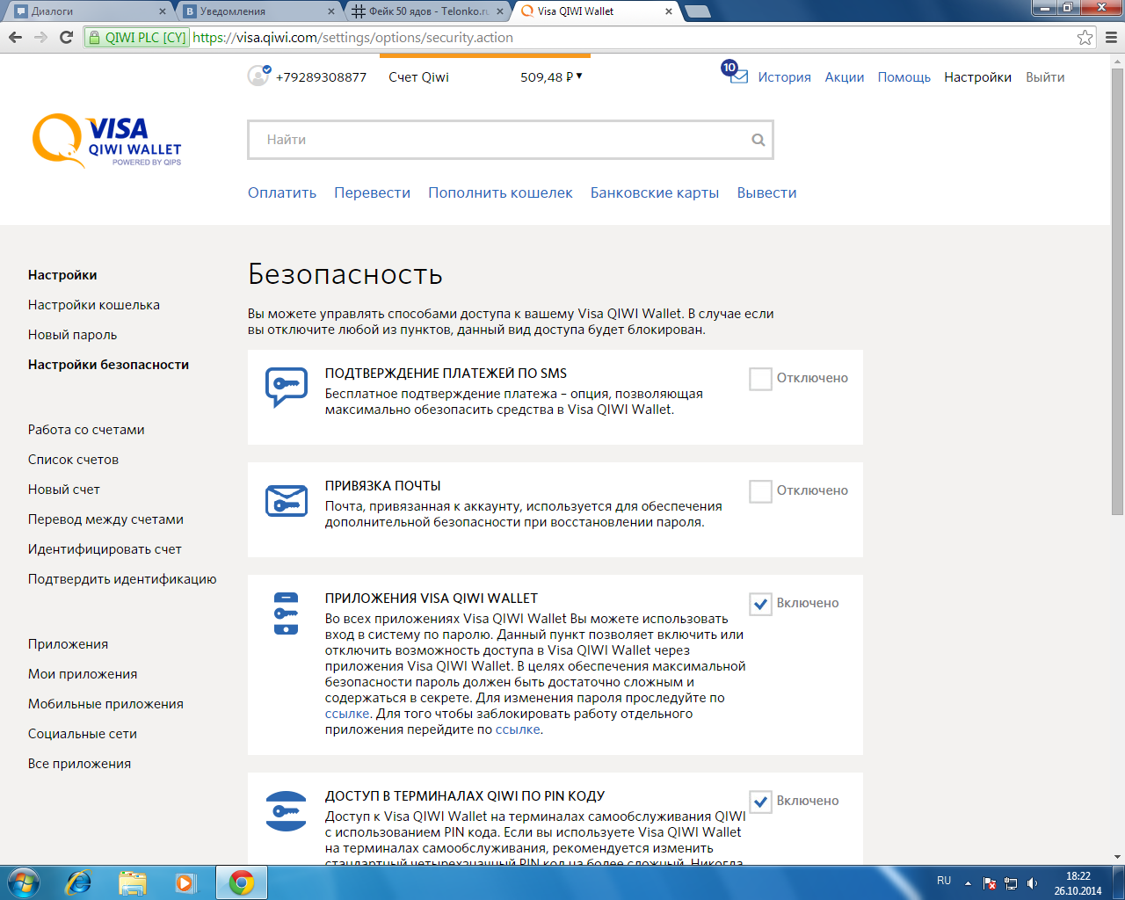Uncheck the Visa QIWI Wallet applications checkbox
This screenshot has height=900, width=1125.
(760, 604)
